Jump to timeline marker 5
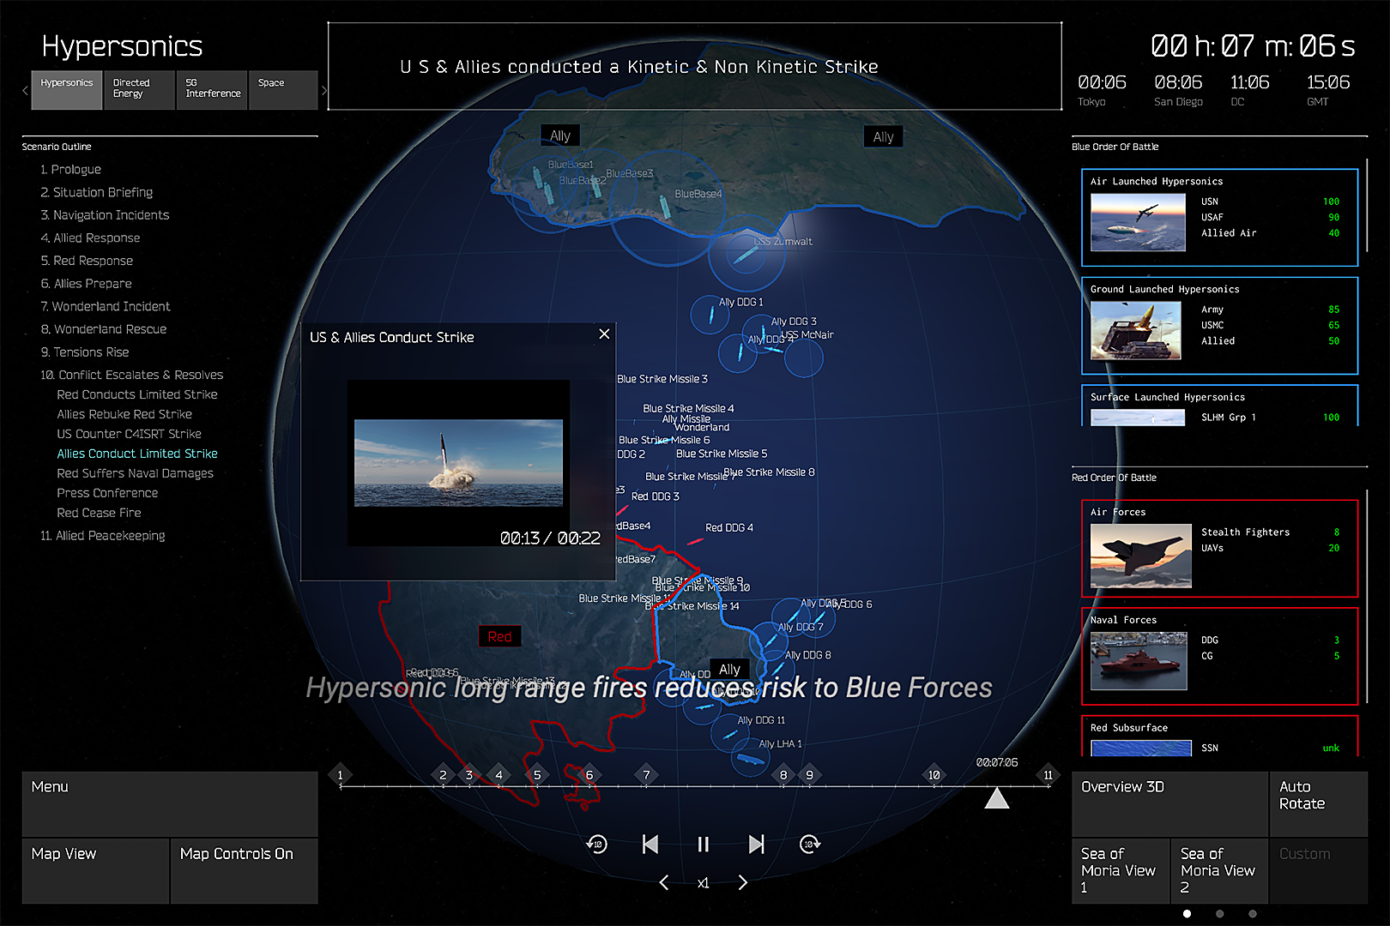This screenshot has height=926, width=1390. (x=537, y=775)
